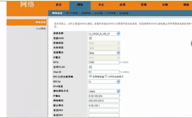This screenshot has height=118, width=192.
Task: Click the Vlan ID field containing 51
Action: (104, 72)
